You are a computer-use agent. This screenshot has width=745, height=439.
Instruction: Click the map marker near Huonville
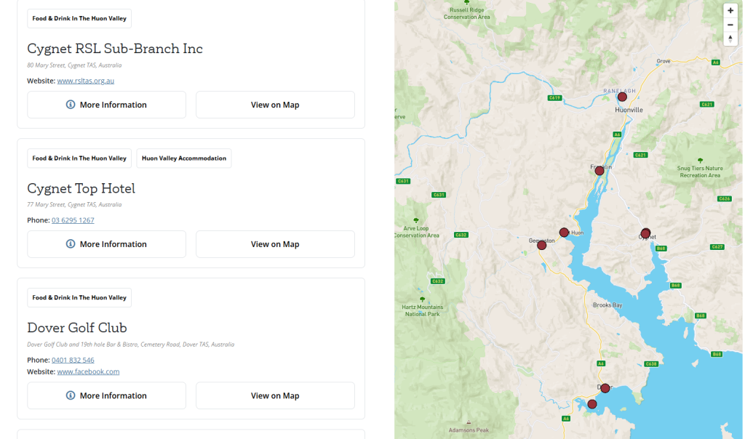622,96
